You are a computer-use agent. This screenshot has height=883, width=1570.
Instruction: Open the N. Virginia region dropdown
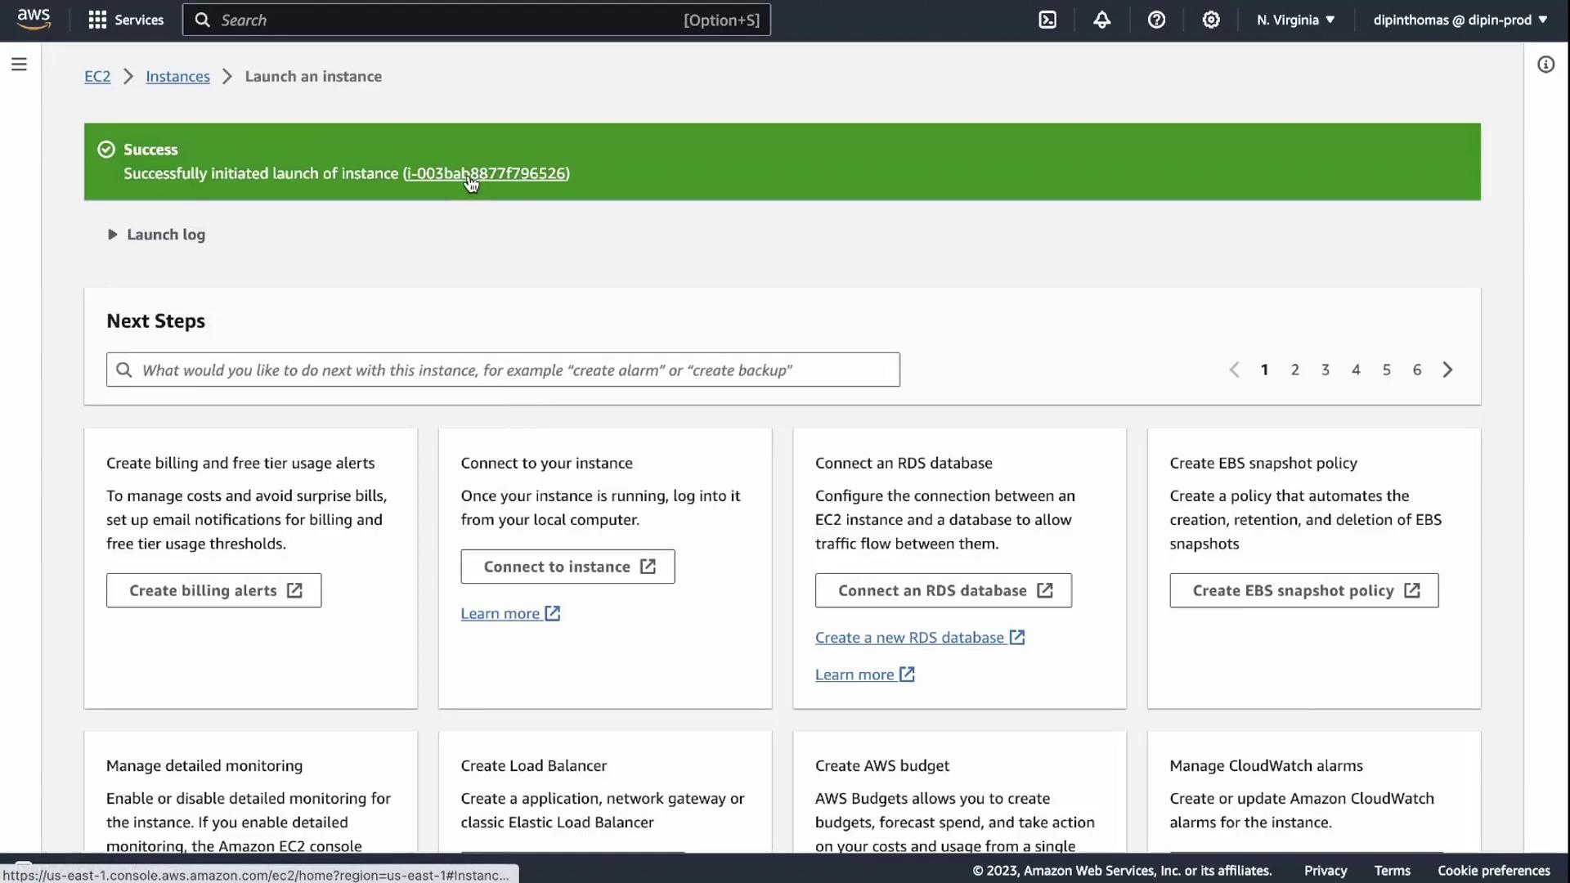pyautogui.click(x=1295, y=20)
